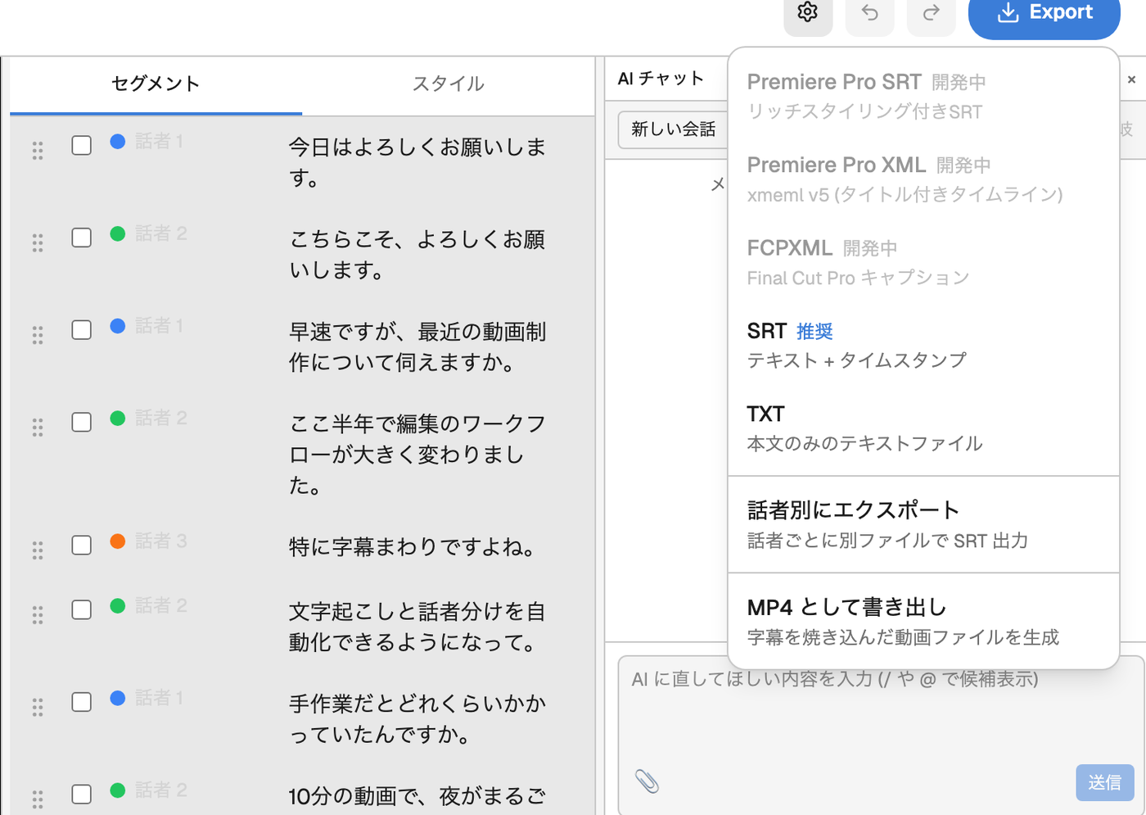Choose SRT 推奨 export option
This screenshot has width=1146, height=815.
click(x=923, y=345)
